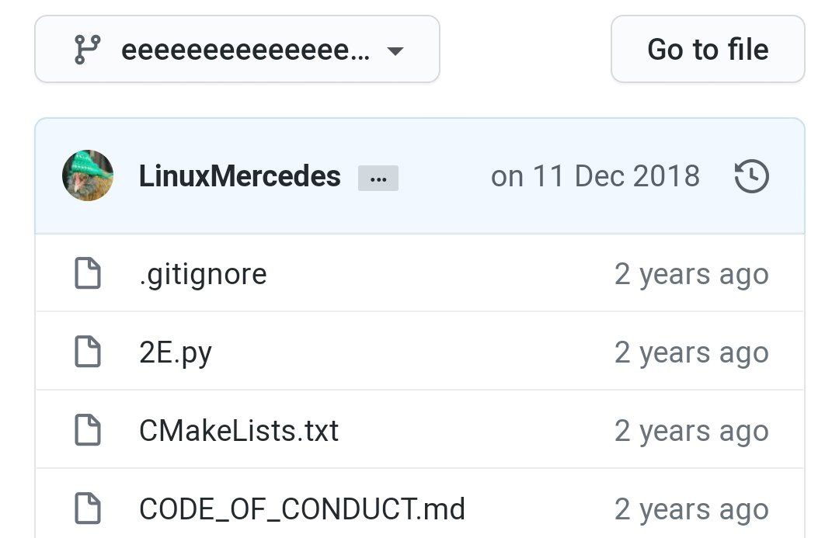Click the Go to file button
Viewport: 839px width, 538px height.
pos(708,49)
